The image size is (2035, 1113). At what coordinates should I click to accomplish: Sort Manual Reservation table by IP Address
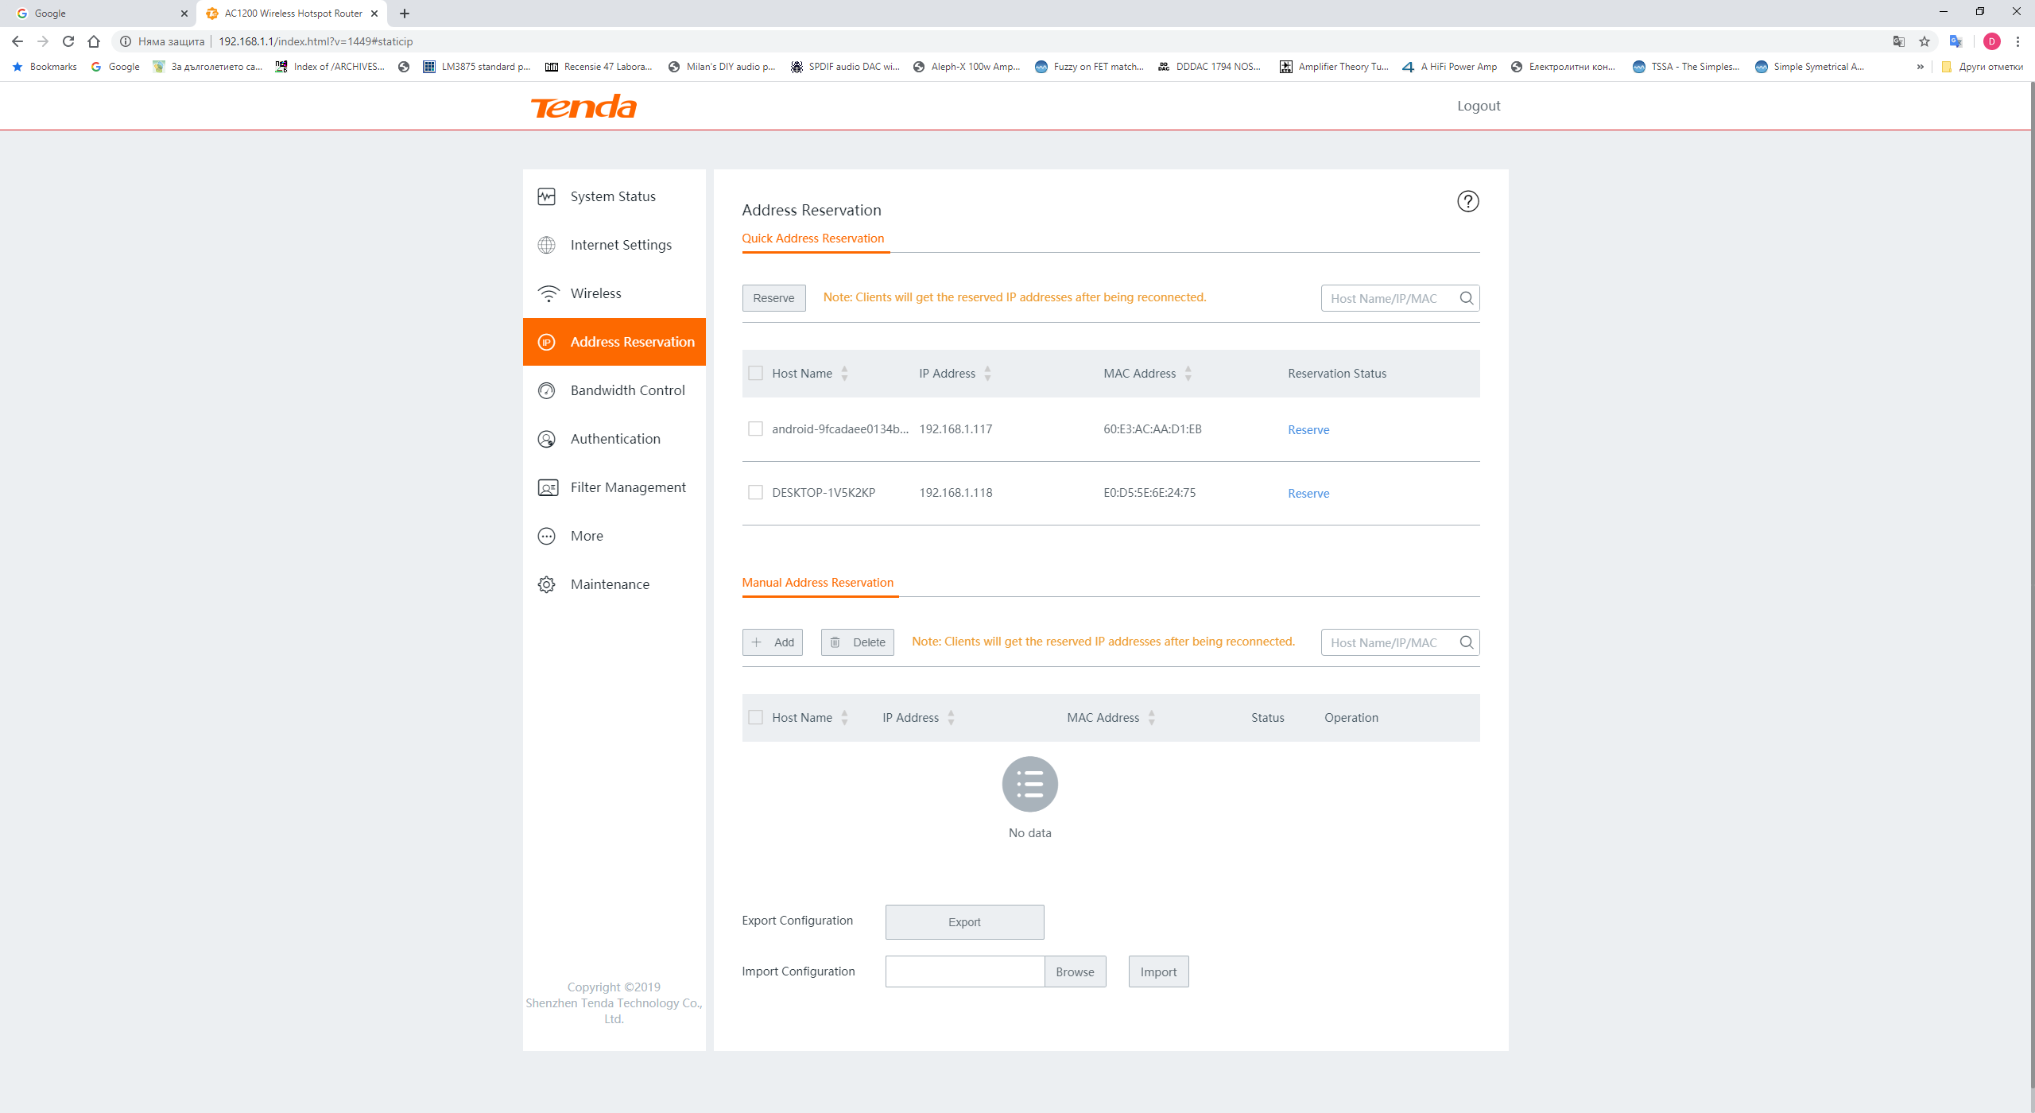951,718
